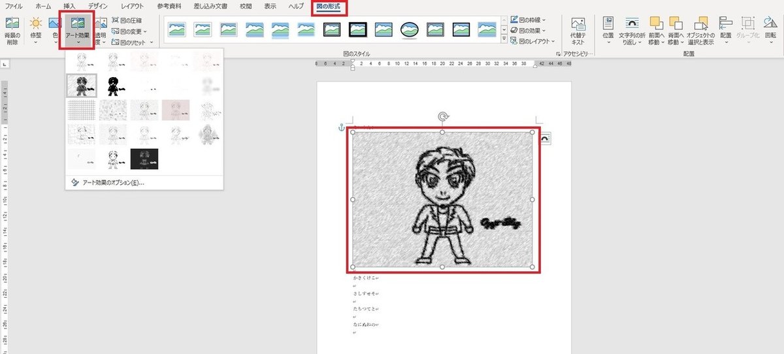The width and height of the screenshot is (784, 354).
Task: Select the first picture style thumbnail
Action: (177, 29)
